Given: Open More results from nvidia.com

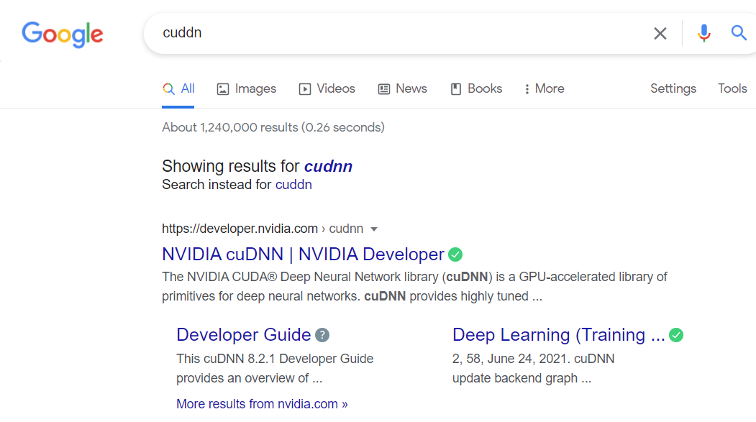Looking at the screenshot, I should tap(262, 404).
